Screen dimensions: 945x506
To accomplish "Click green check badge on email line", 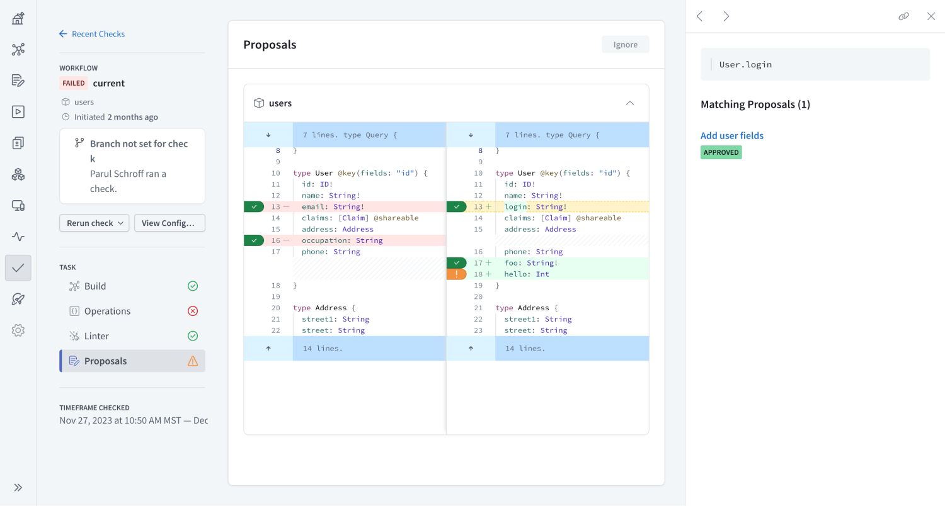I will [x=254, y=206].
